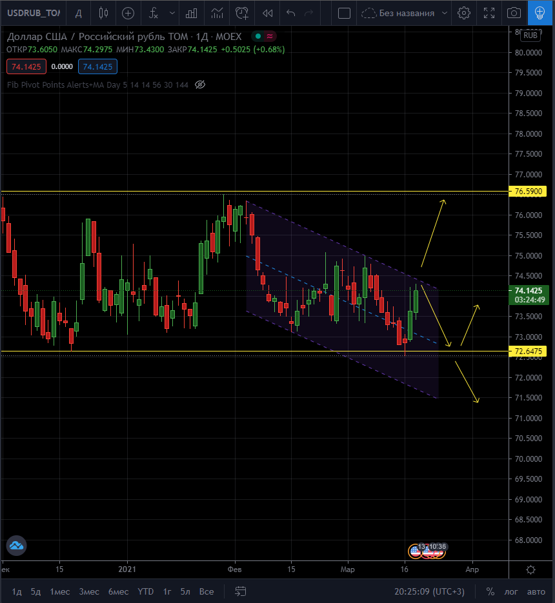The height and width of the screenshot is (603, 555).
Task: Enter fullscreen mode
Action: click(x=489, y=13)
